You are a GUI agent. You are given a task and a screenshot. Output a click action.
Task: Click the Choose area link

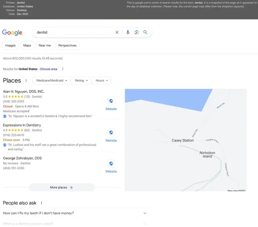tap(49, 69)
